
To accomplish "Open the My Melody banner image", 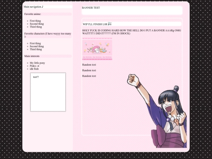I will point(97,49).
